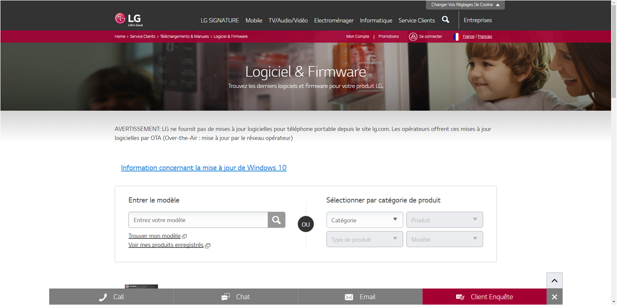Click the France country link
The height and width of the screenshot is (305, 617).
468,37
